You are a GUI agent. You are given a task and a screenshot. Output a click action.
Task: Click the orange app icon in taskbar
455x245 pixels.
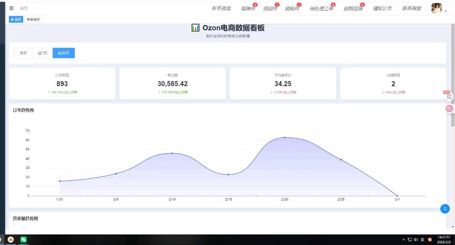11,240
